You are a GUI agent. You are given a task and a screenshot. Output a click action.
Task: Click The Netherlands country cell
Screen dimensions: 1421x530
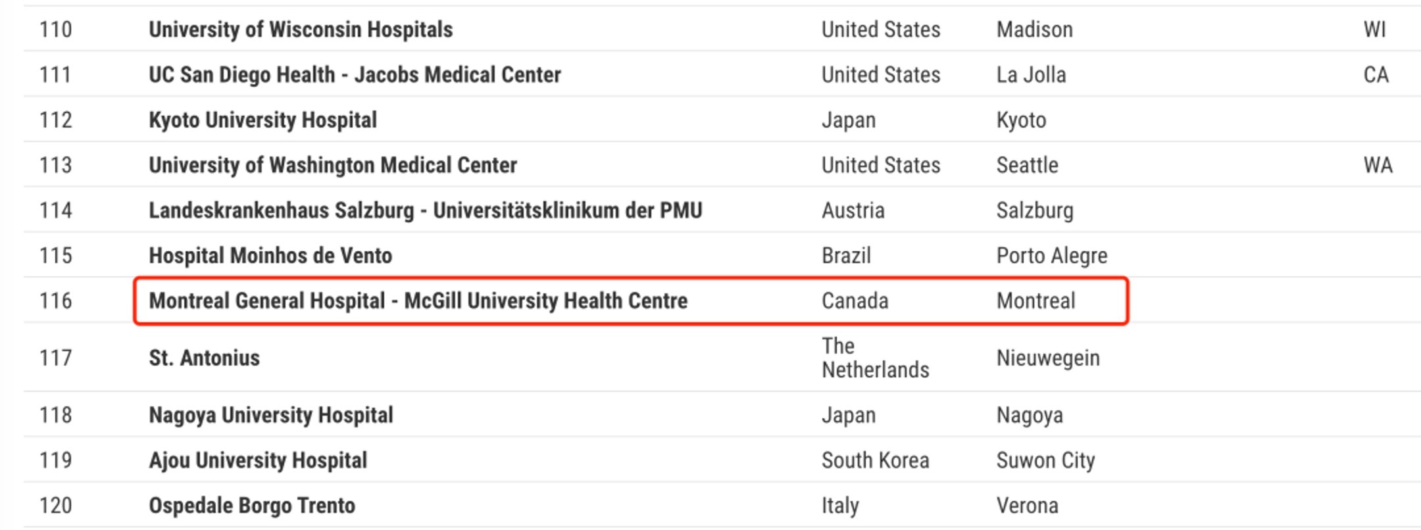(x=876, y=358)
